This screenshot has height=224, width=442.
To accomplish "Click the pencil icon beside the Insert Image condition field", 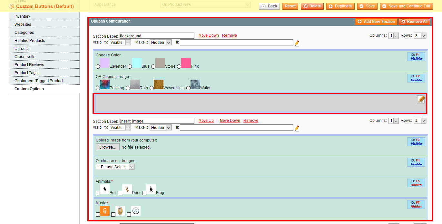I will point(297,128).
